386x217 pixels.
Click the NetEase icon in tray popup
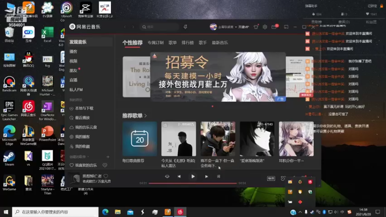pyautogui.click(x=310, y=182)
